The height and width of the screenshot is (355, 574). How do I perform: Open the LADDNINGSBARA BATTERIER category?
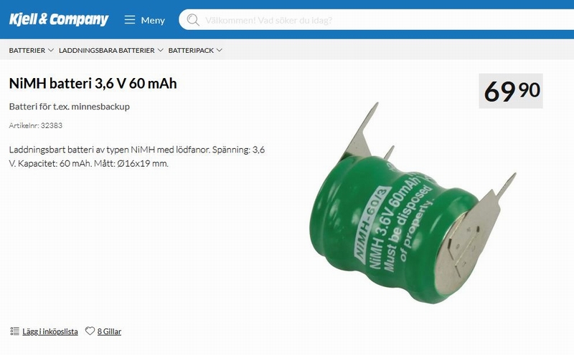click(x=106, y=50)
